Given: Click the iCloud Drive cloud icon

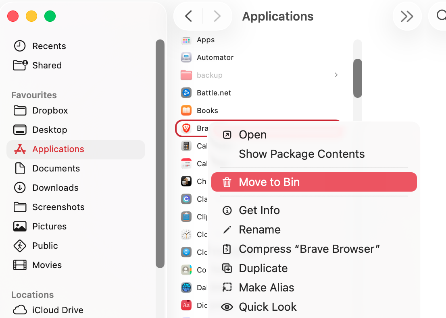Looking at the screenshot, I should pos(20,310).
